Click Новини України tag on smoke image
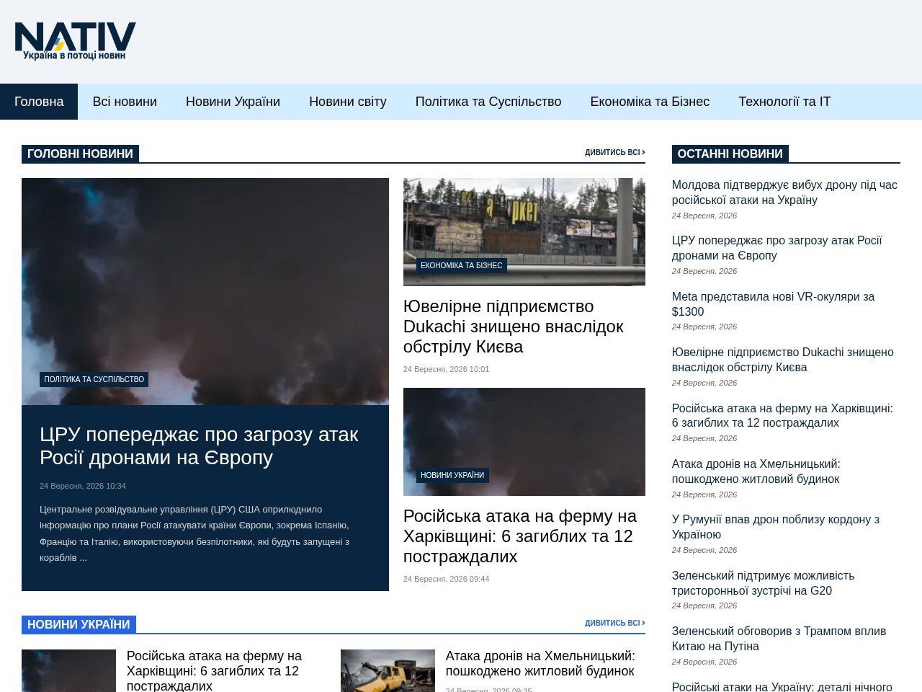The width and height of the screenshot is (922, 692). pos(452,475)
